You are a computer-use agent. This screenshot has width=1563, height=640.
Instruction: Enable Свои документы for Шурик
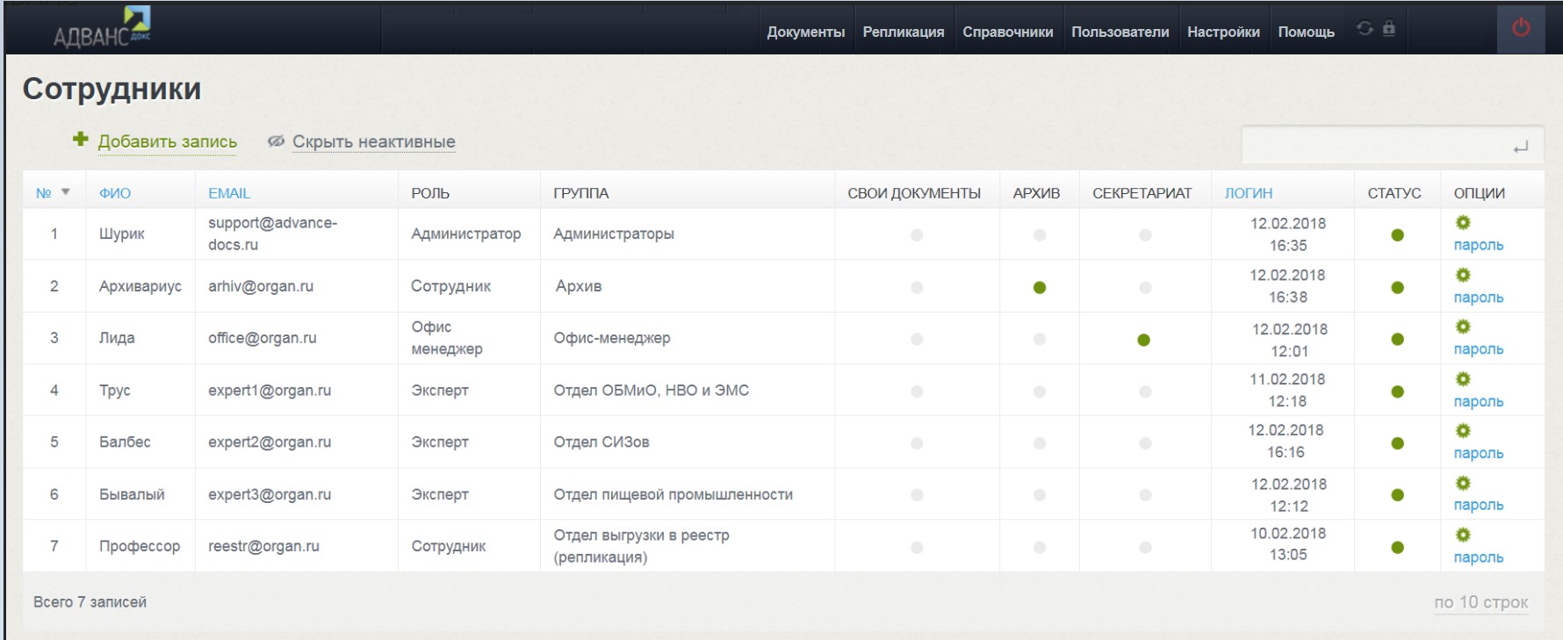[917, 235]
